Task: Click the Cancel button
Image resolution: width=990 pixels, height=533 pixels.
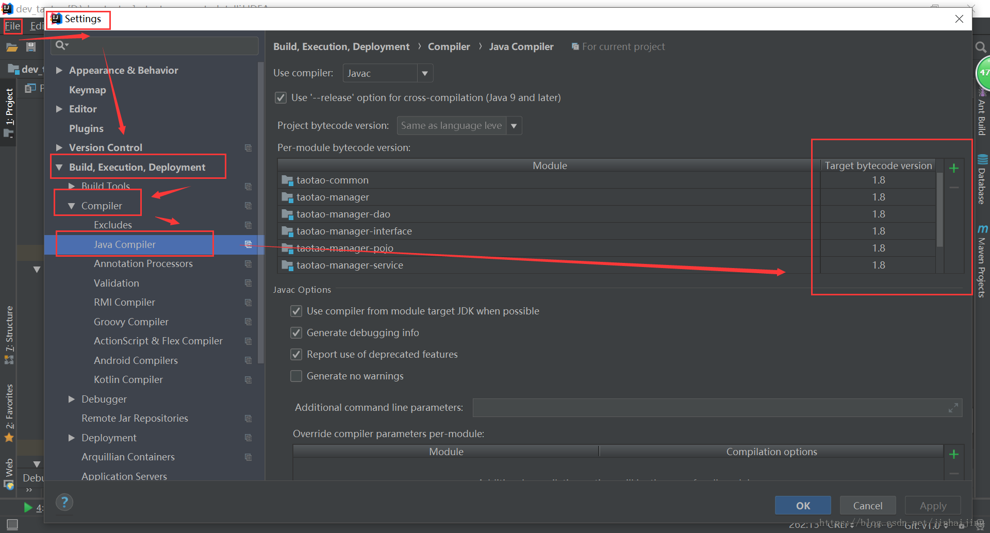Action: (x=868, y=506)
